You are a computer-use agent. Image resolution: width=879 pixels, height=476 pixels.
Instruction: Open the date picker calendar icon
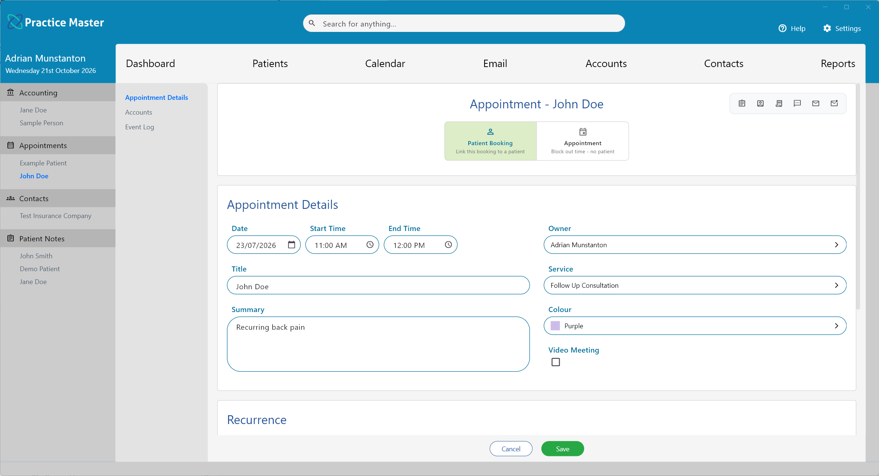click(292, 245)
